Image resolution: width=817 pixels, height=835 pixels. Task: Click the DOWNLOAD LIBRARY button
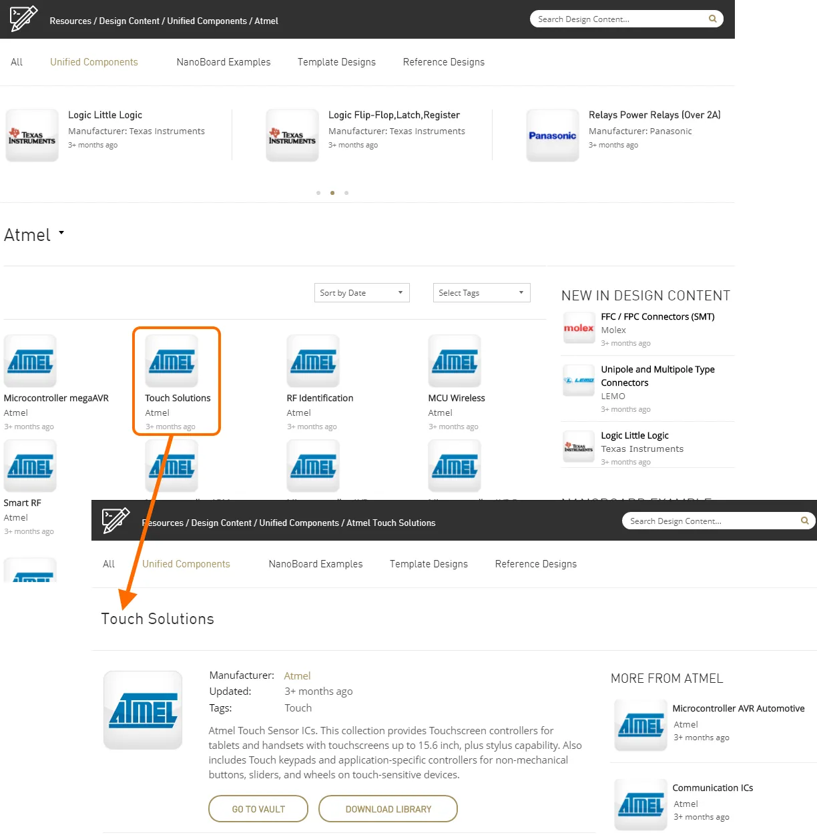pos(388,809)
